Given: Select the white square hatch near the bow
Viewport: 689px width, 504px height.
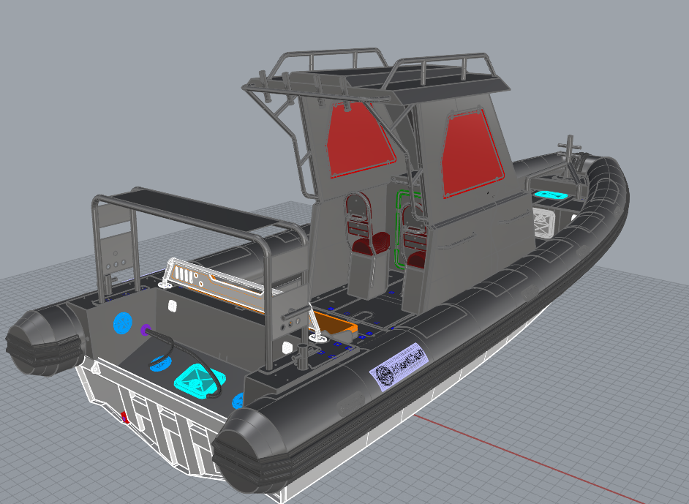Looking at the screenshot, I should 543,223.
